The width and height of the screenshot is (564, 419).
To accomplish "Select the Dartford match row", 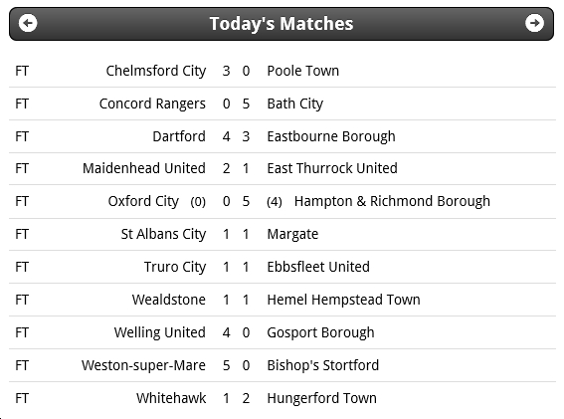I will pos(282,136).
